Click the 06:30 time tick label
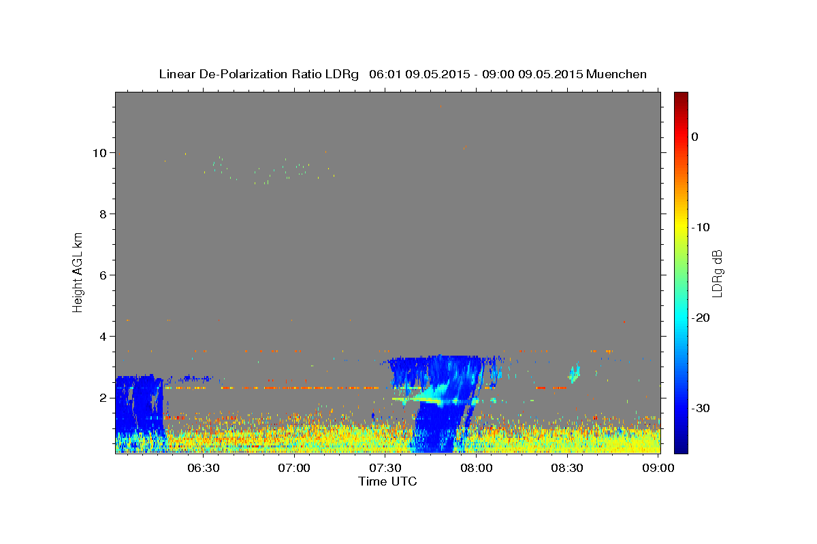This screenshot has width=817, height=544. pos(203,469)
